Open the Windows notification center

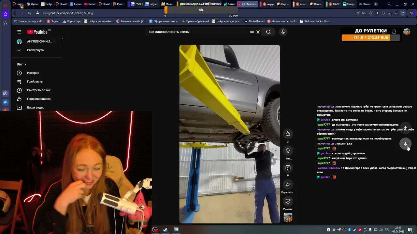(410, 230)
